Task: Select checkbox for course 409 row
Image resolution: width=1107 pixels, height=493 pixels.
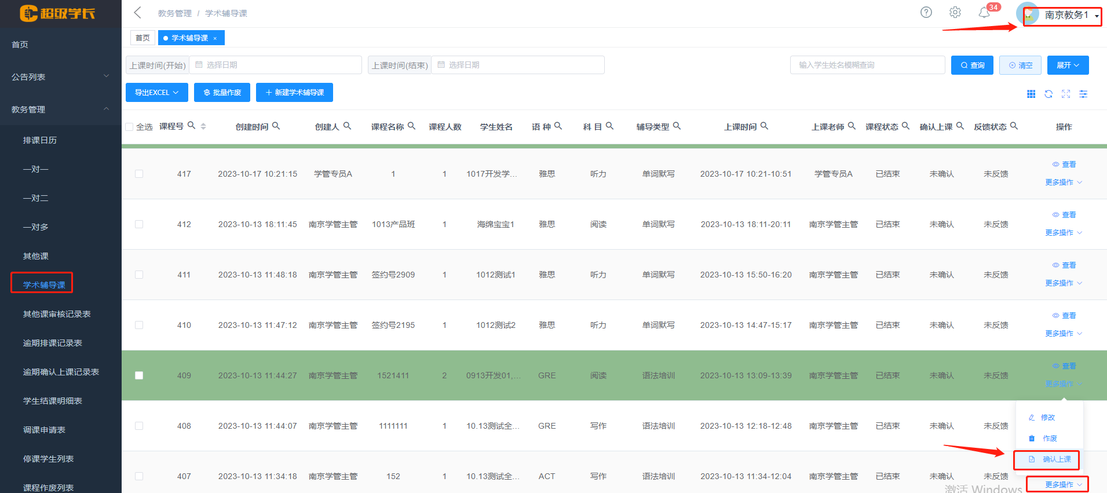Action: pyautogui.click(x=139, y=375)
